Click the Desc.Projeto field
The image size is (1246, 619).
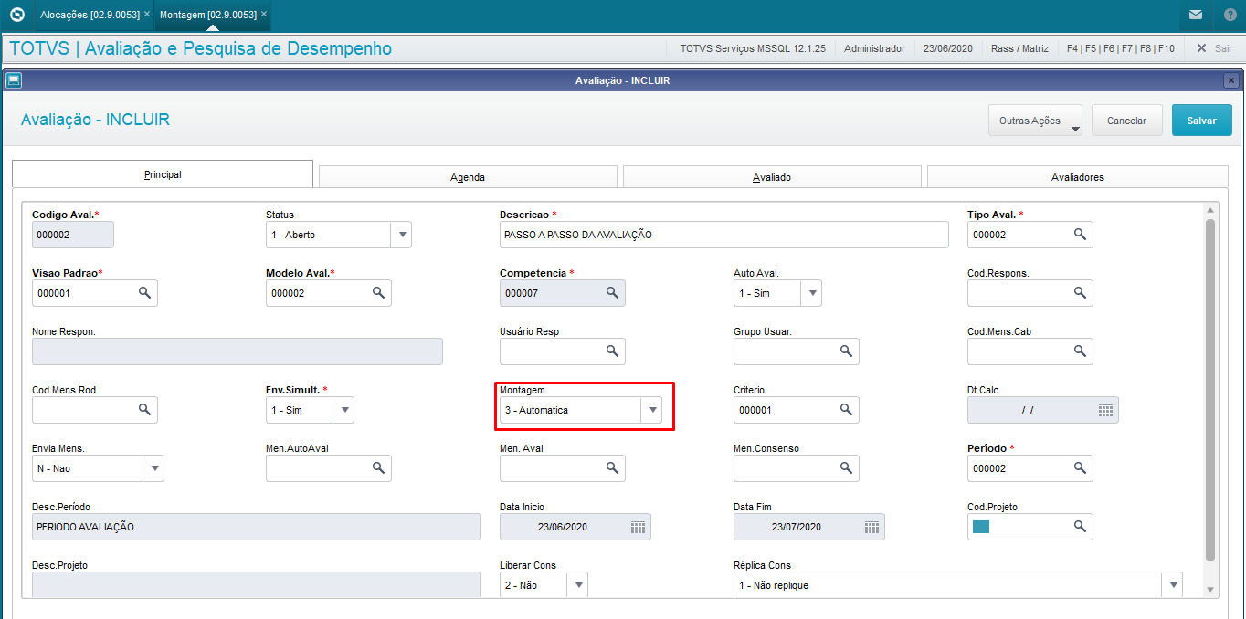click(x=257, y=584)
